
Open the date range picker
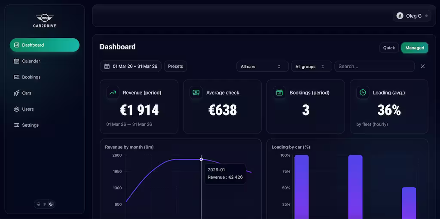coord(131,67)
